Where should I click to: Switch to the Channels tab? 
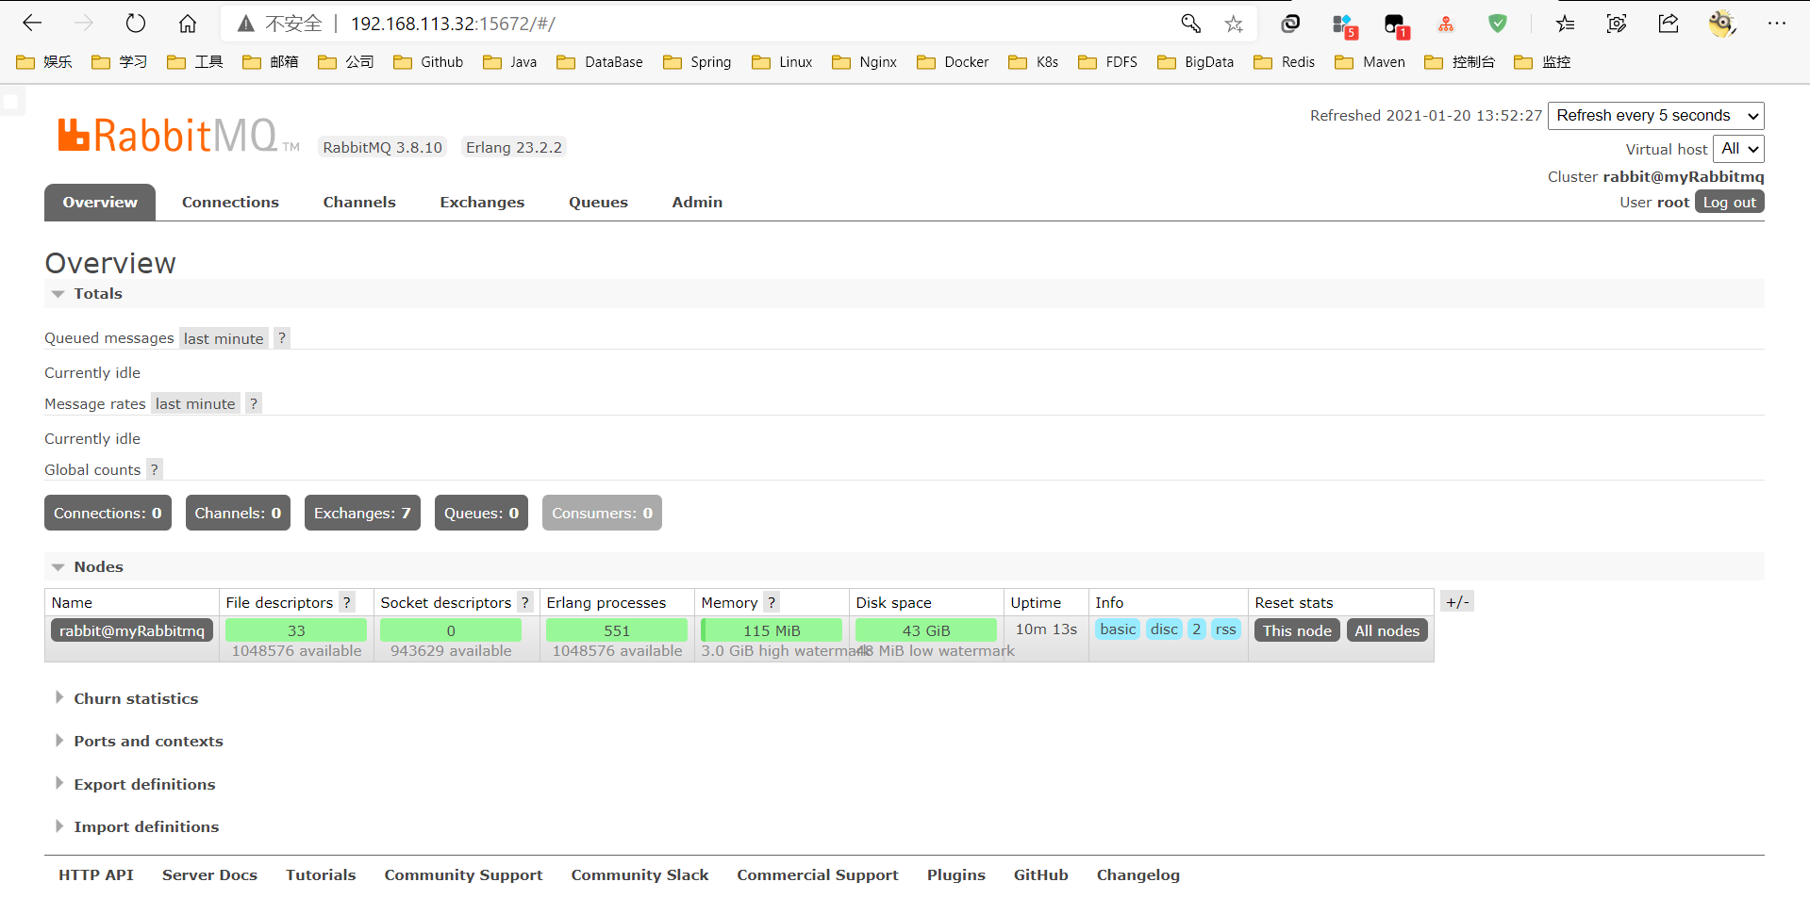359,203
